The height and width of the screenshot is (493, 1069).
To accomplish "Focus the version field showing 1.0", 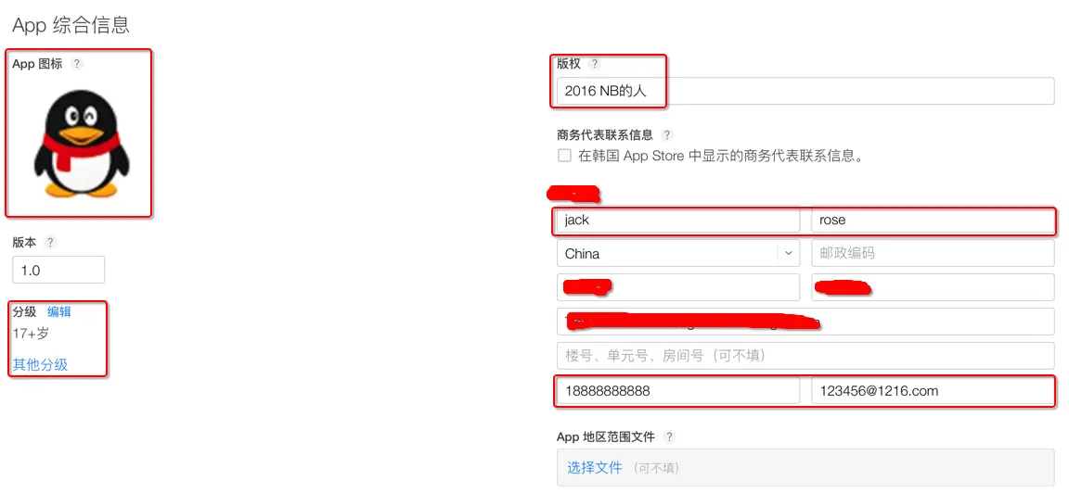I will [x=58, y=270].
